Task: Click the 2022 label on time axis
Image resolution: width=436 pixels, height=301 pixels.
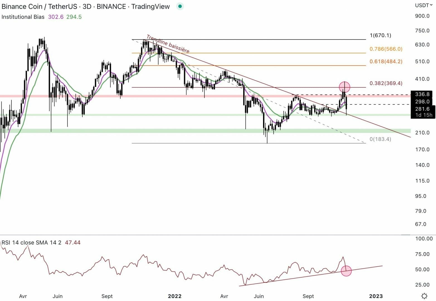Action: [174, 296]
